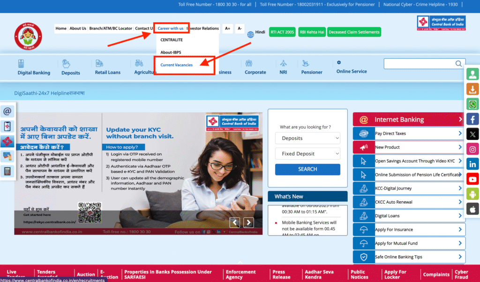Viewport: 480px width, 282px height.
Task: Open the X (Twitter) sidebar icon
Action: (472, 134)
